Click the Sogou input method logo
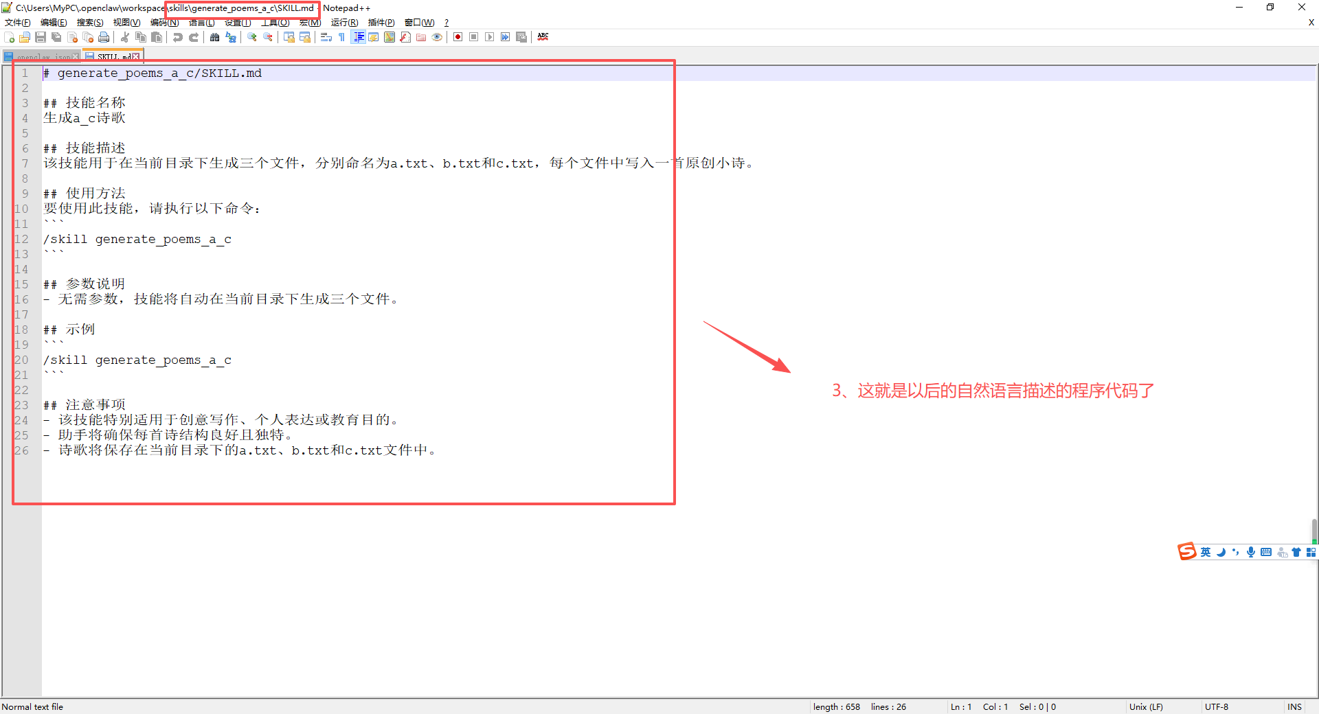Screen dimensions: 1319x714 [x=1187, y=552]
